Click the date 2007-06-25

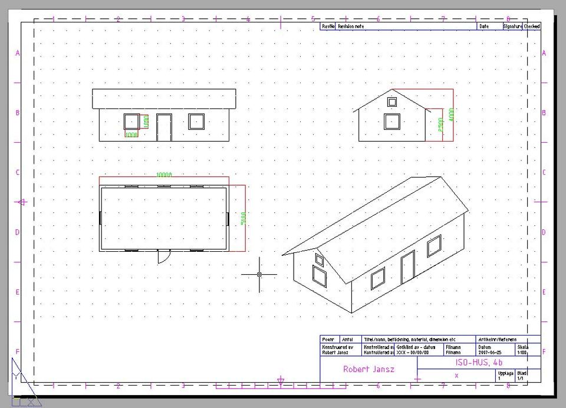[x=490, y=353]
